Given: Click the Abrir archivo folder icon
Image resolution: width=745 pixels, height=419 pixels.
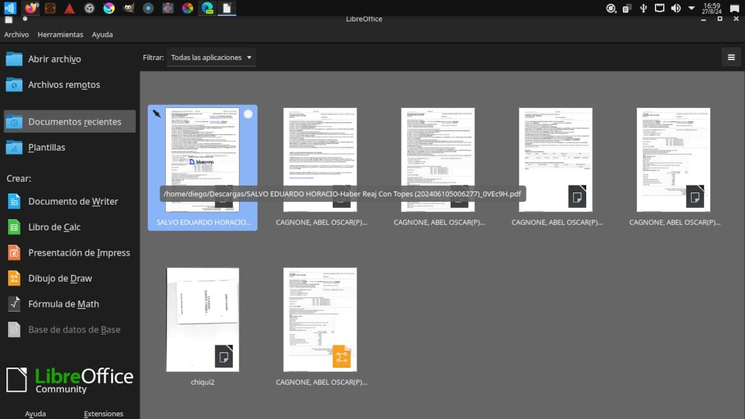Looking at the screenshot, I should tap(14, 59).
